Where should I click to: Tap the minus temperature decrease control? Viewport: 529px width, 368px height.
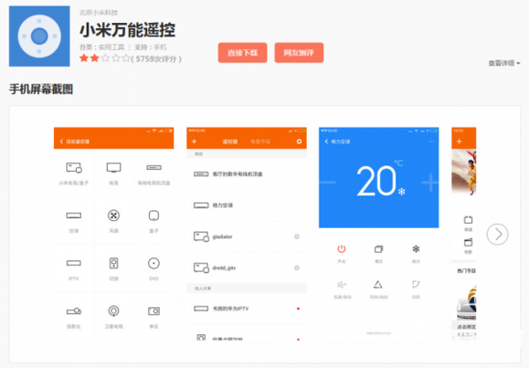point(327,183)
